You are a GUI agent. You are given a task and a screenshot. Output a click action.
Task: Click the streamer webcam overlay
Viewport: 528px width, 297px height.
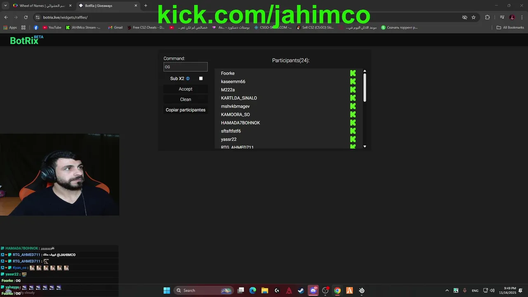tap(59, 174)
